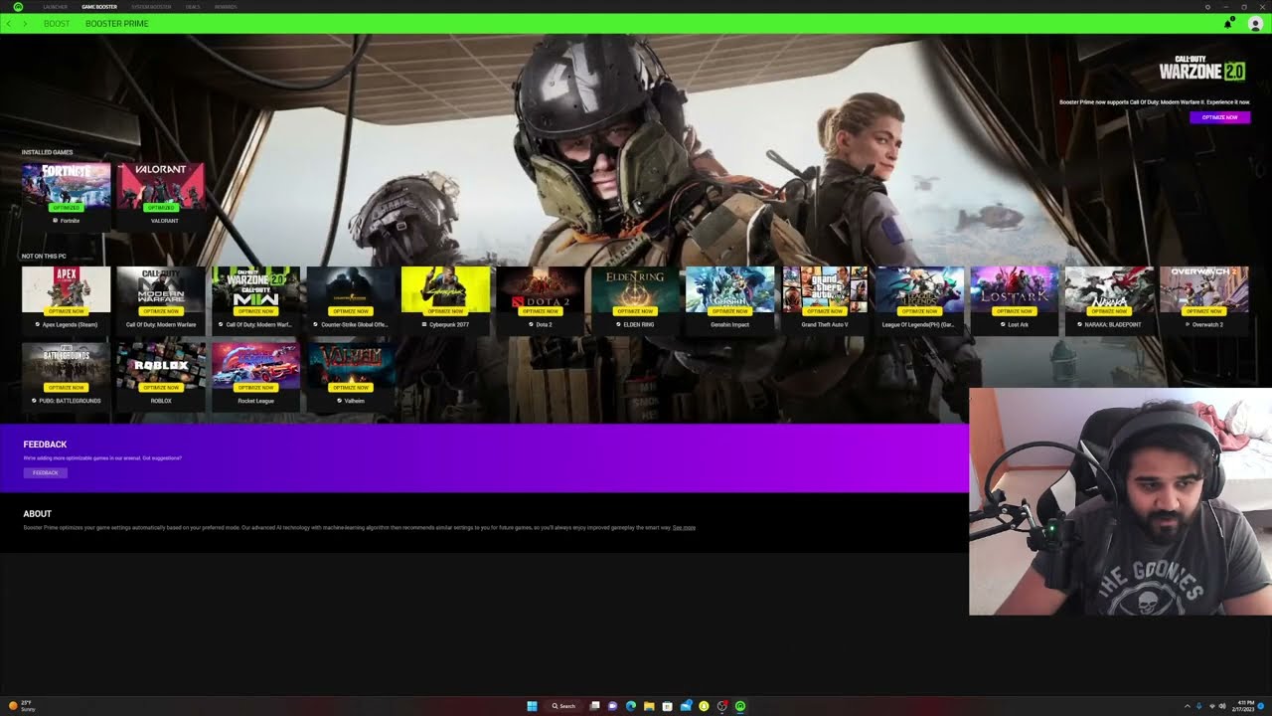
Task: Switch to the Game Booster tab
Action: click(99, 6)
